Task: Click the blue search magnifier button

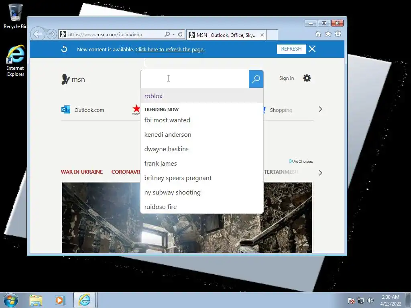Action: [x=256, y=79]
